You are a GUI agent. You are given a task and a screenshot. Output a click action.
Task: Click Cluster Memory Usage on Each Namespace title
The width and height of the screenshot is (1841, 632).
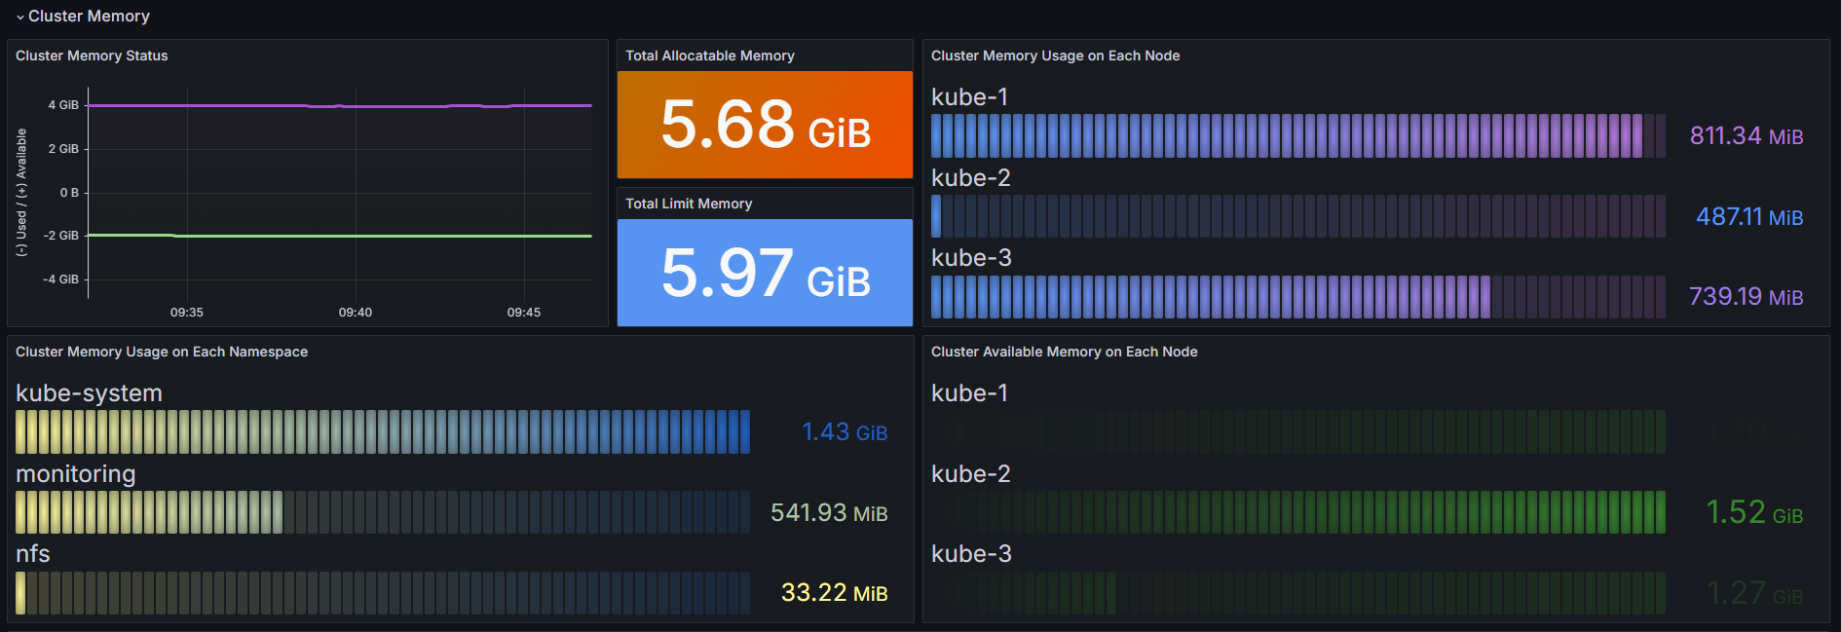162,352
